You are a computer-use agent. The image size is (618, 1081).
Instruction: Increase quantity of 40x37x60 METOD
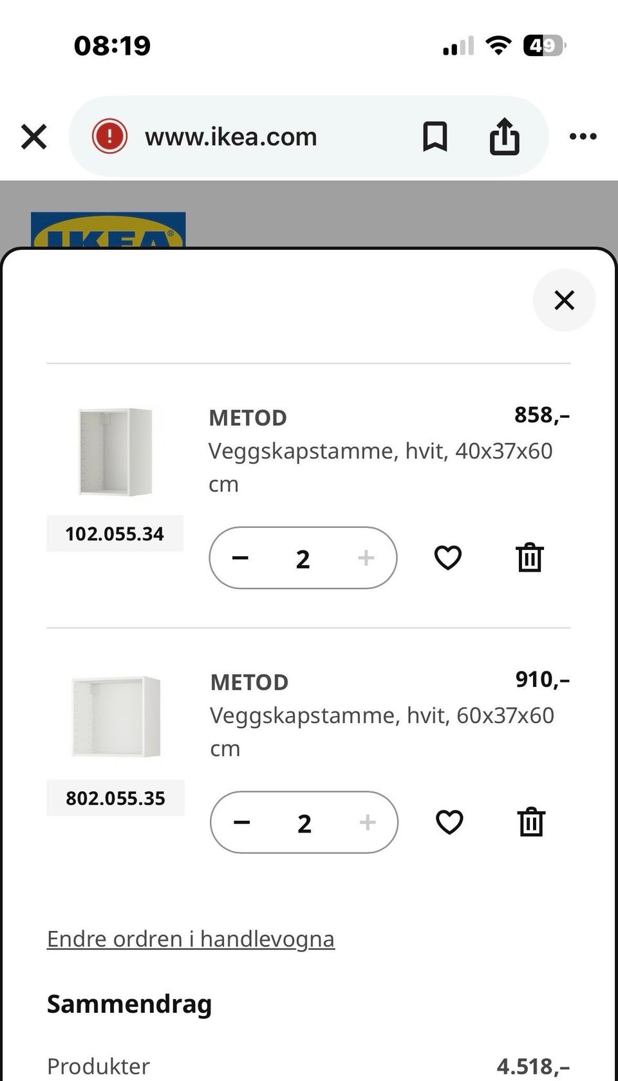click(366, 558)
